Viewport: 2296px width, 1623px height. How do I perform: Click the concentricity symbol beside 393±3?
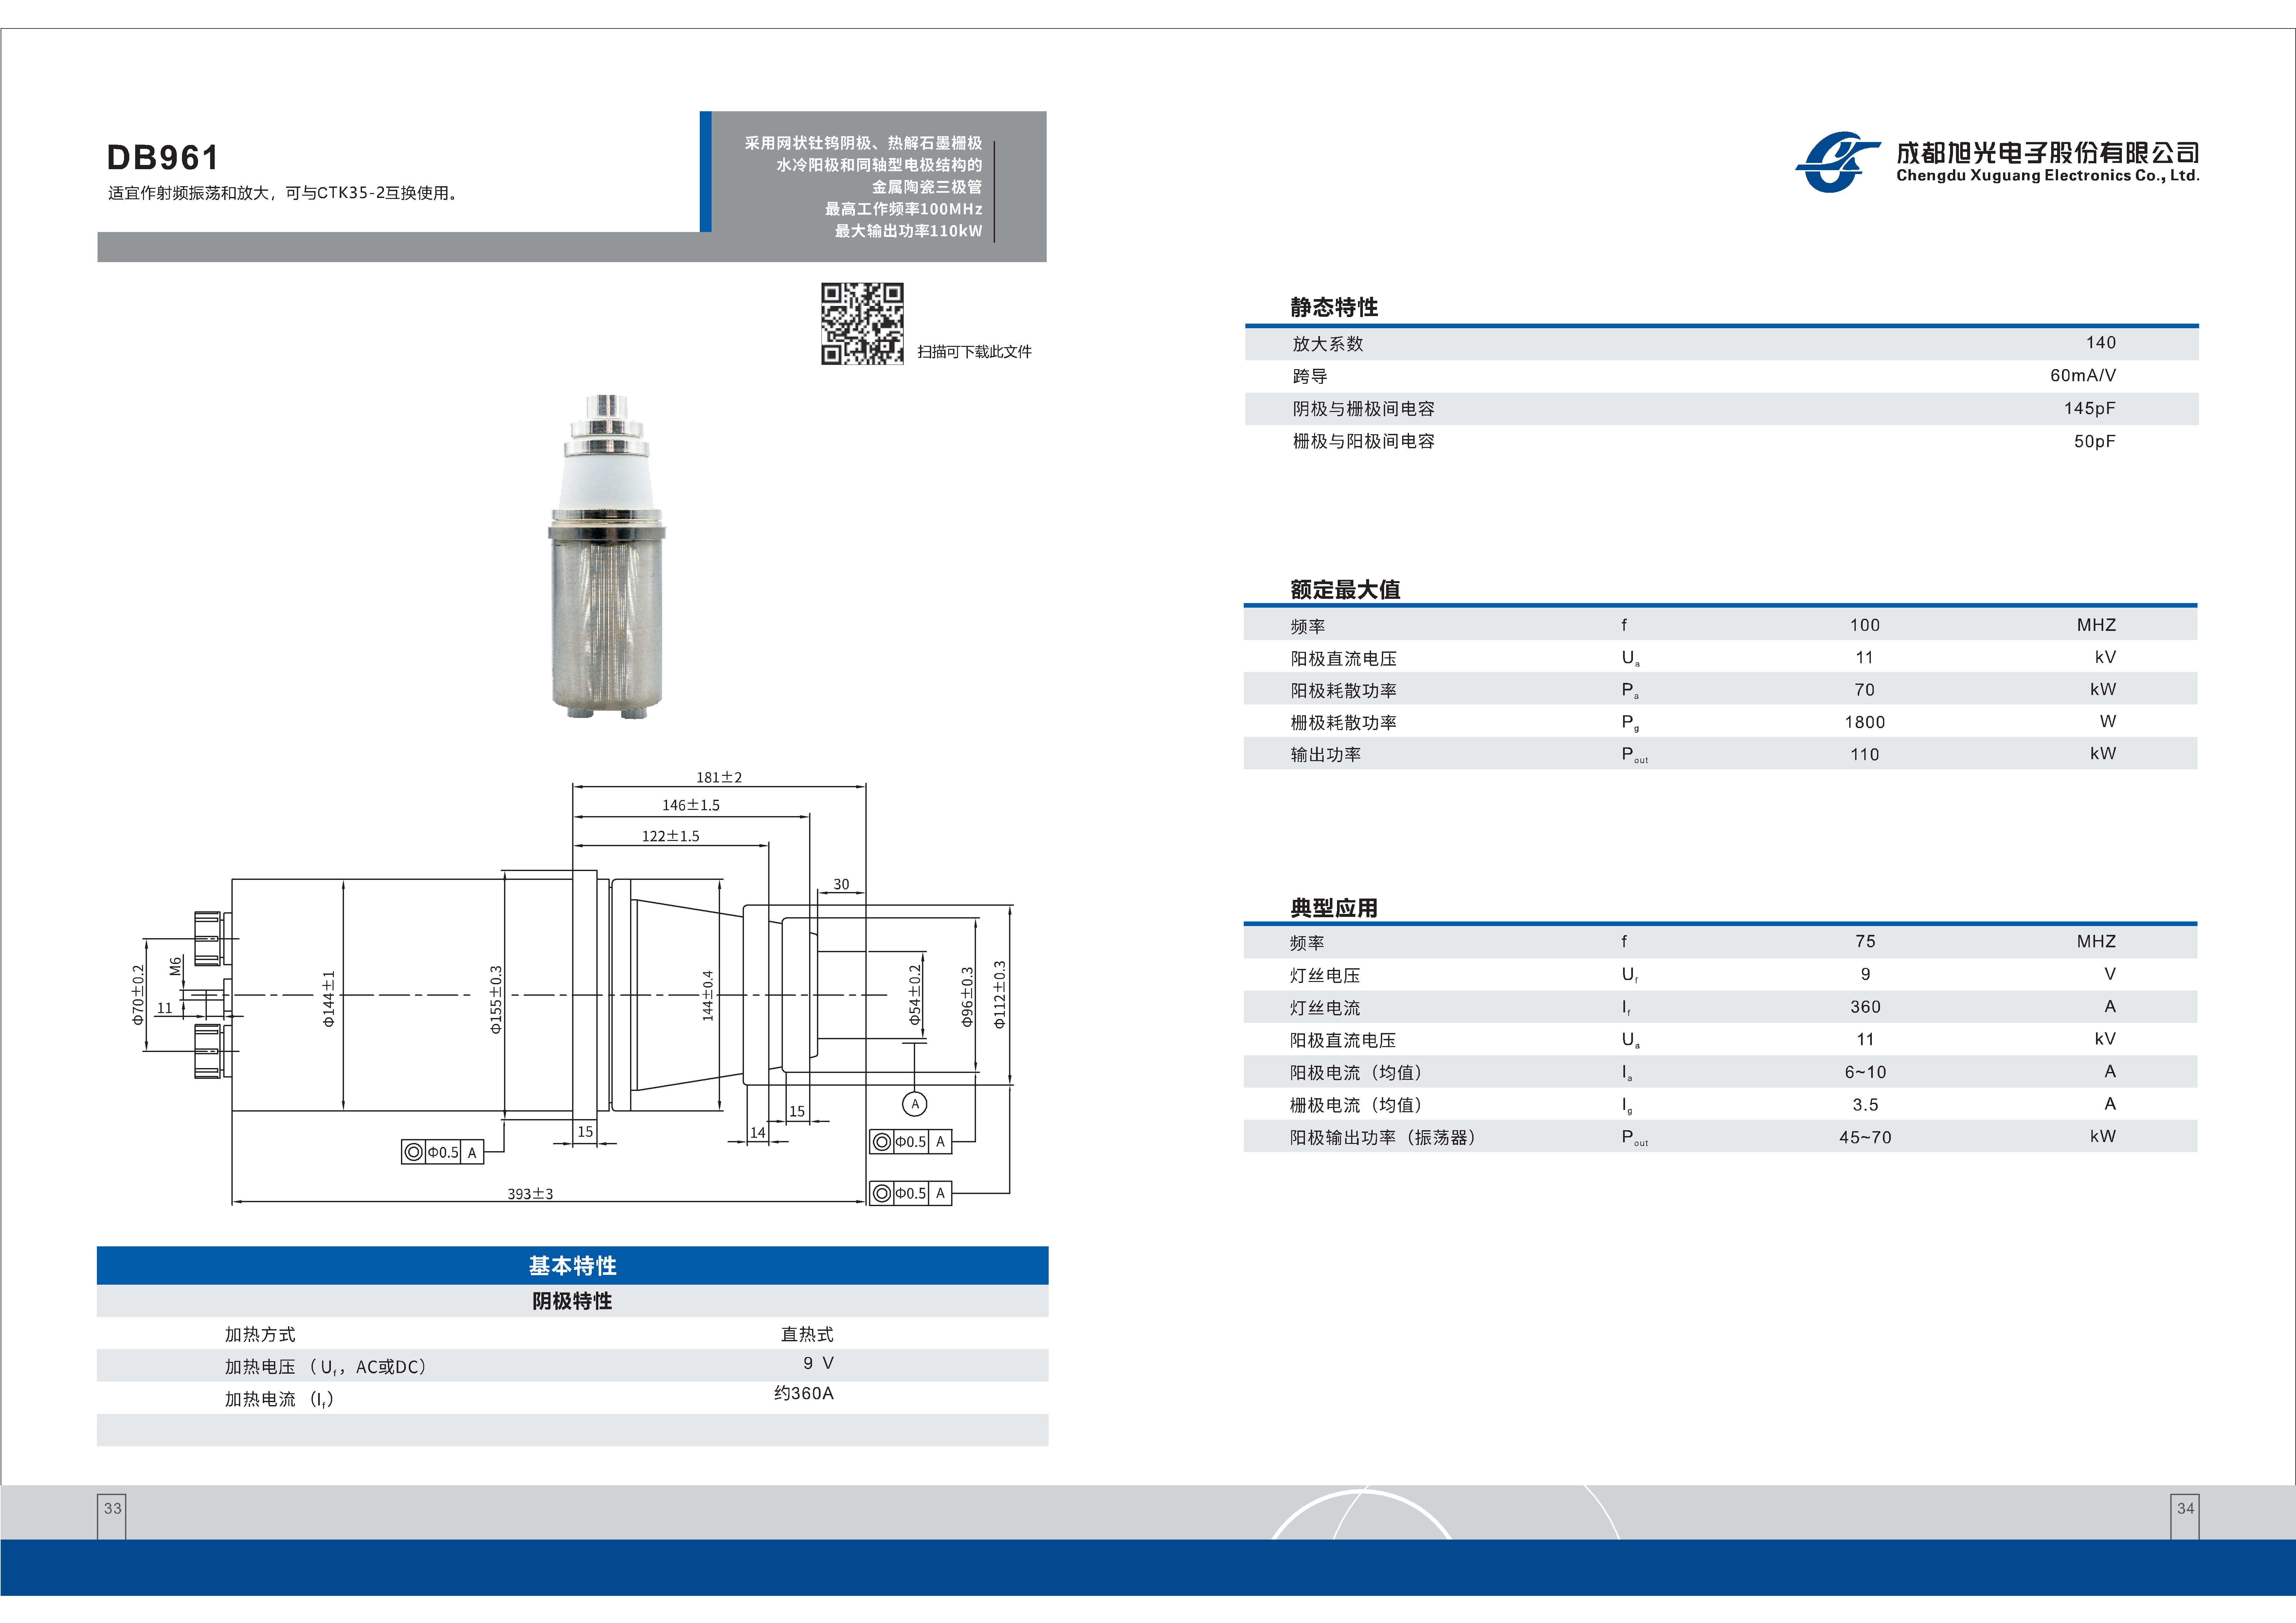[882, 1193]
